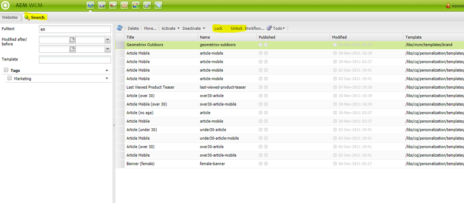The image size is (464, 203).
Task: Open the Modified after time dropdown
Action: (108, 39)
